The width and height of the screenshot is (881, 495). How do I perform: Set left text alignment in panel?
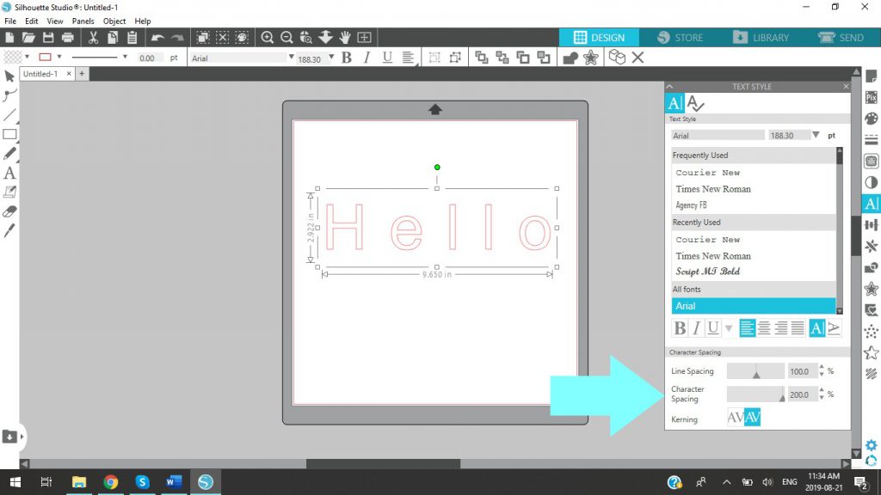pos(747,327)
